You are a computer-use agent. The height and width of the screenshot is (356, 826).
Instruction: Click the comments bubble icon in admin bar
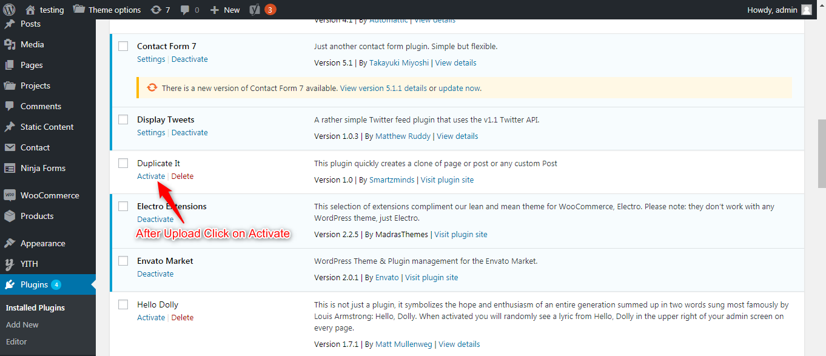[185, 10]
